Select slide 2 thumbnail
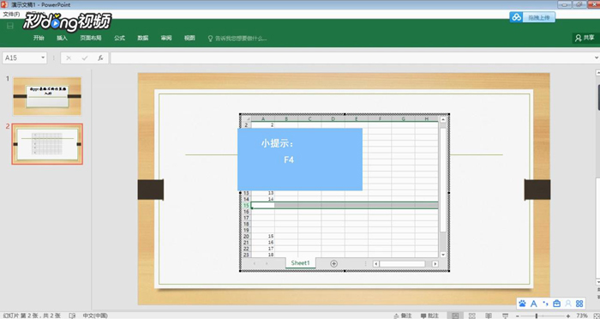The image size is (600, 319). pyautogui.click(x=47, y=144)
